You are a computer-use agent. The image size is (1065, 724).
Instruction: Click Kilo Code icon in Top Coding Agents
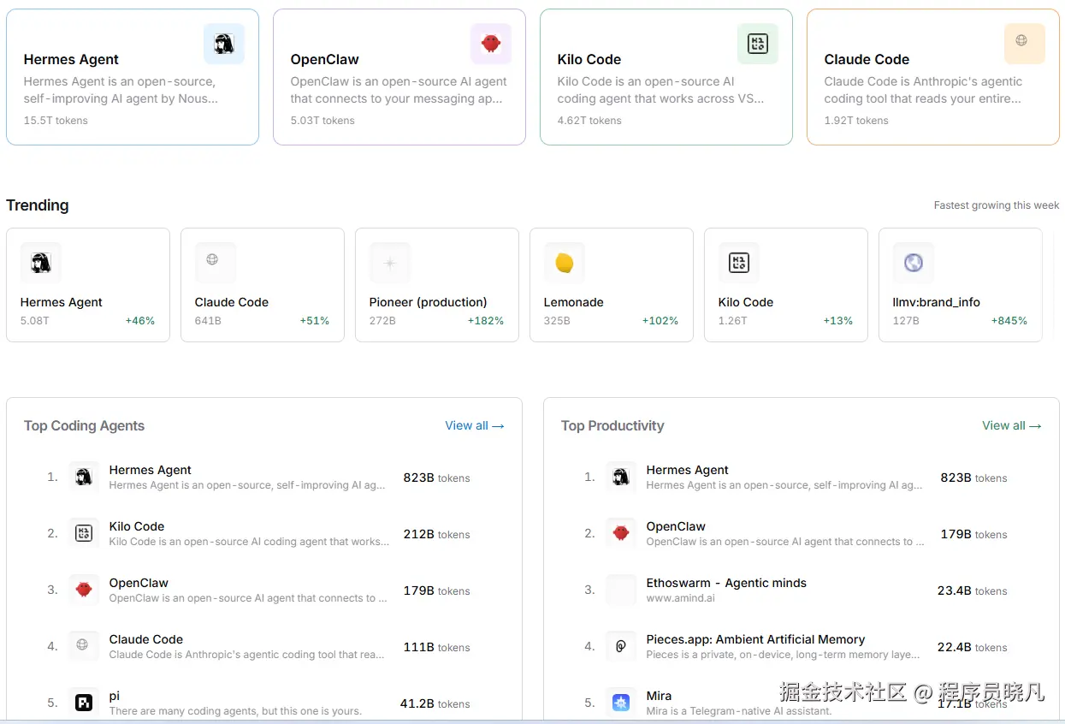(x=84, y=533)
